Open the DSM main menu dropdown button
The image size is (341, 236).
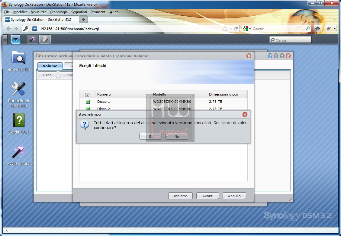(x=16, y=39)
